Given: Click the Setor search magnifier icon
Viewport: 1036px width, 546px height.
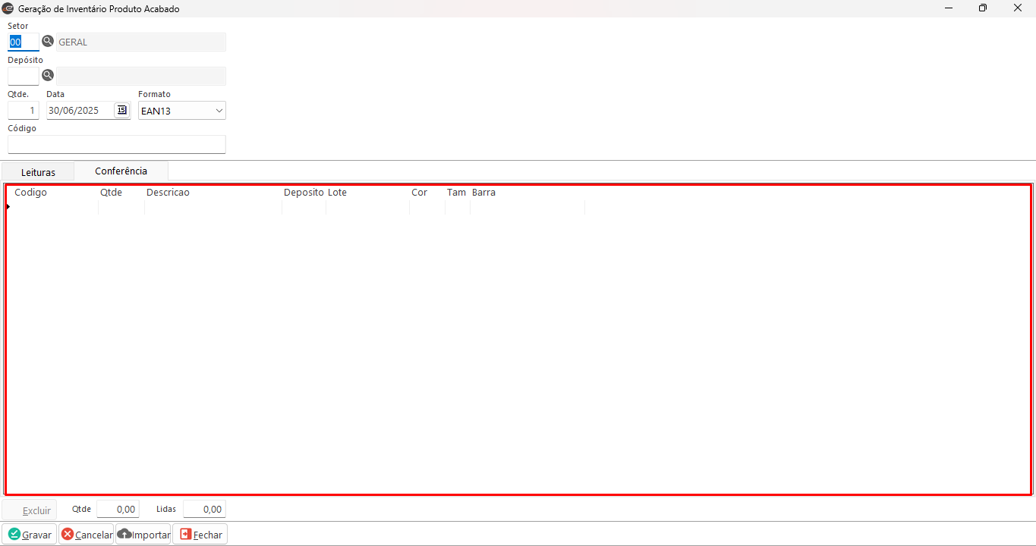Looking at the screenshot, I should pyautogui.click(x=48, y=42).
